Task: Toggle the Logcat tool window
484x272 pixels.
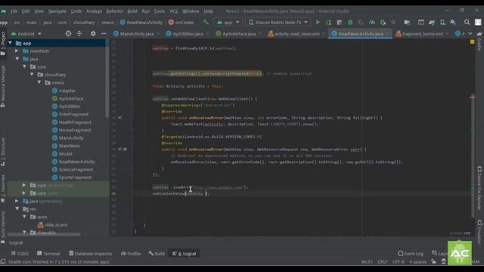Action: tap(184, 254)
